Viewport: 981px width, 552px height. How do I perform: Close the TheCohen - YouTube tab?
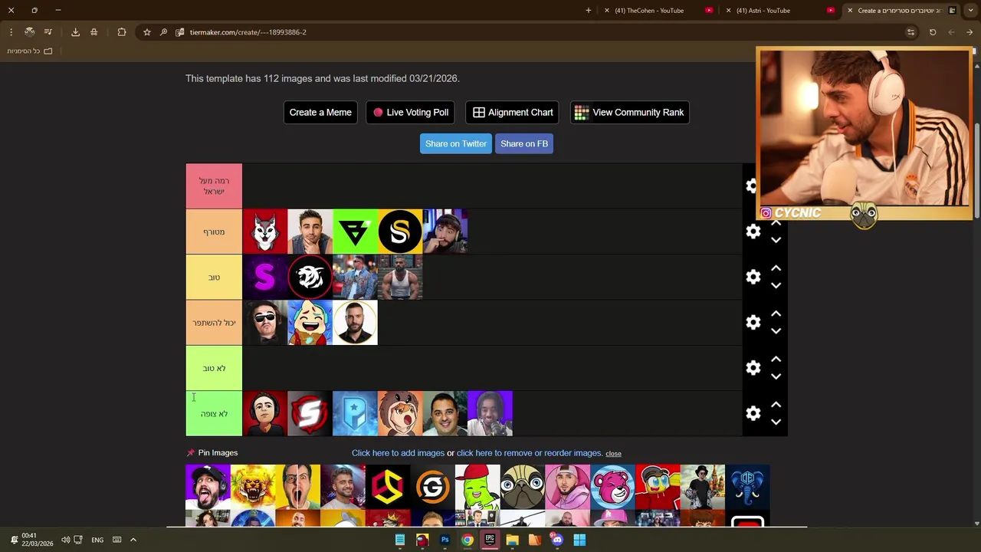607,11
